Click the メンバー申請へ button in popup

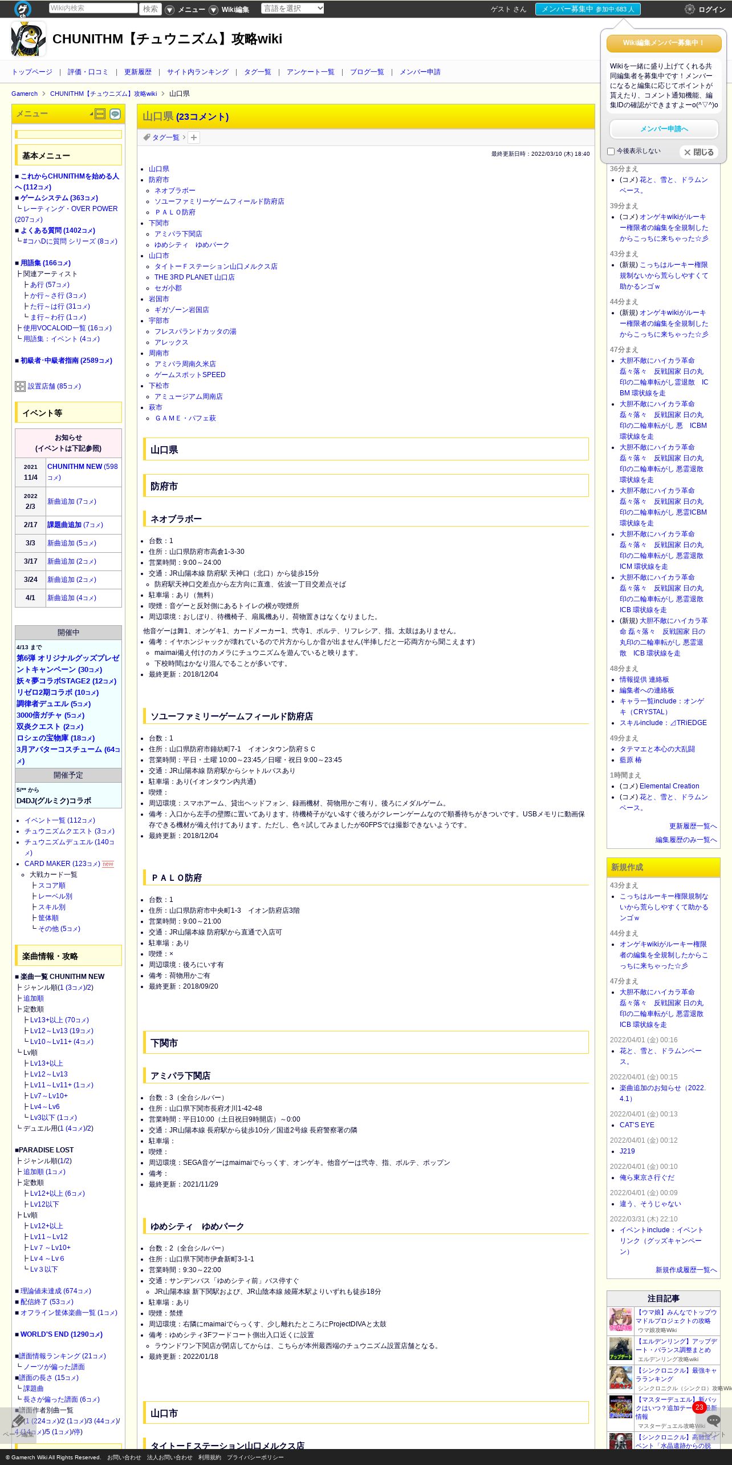(664, 129)
